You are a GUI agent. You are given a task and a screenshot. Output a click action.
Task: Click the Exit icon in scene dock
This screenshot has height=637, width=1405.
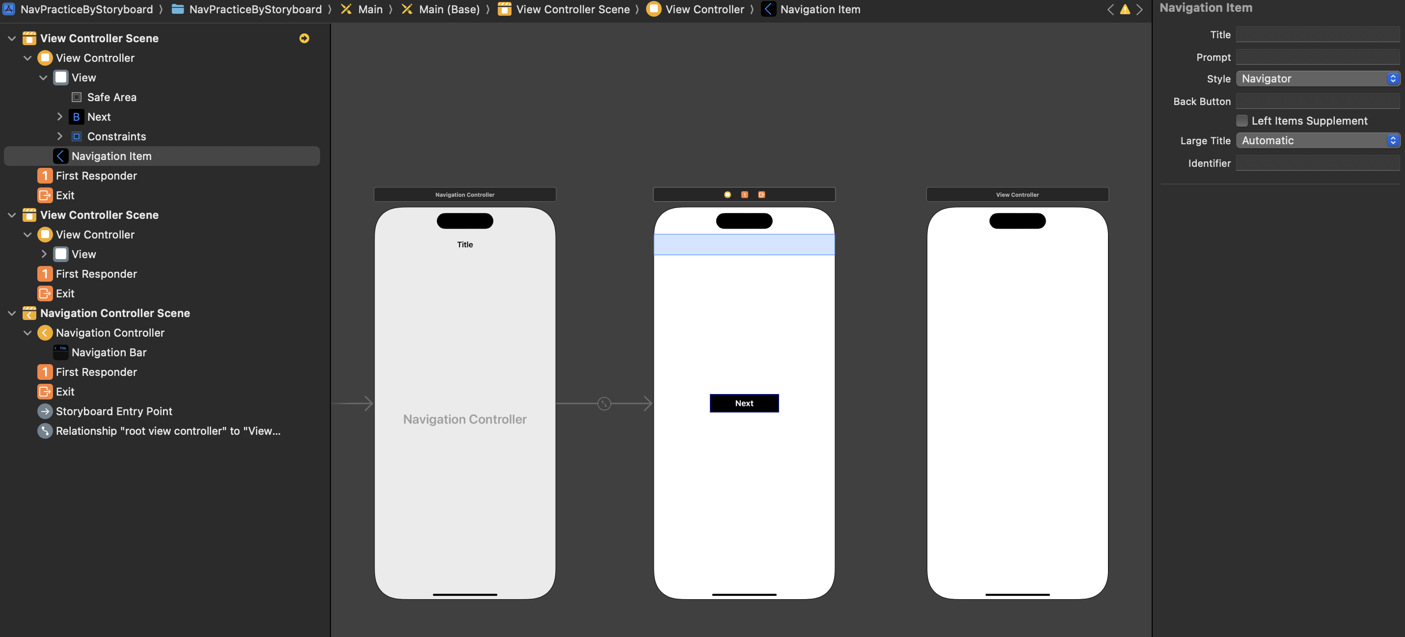(761, 195)
